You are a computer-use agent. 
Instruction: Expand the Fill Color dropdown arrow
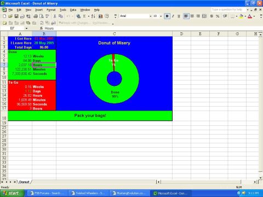tap(245, 16)
